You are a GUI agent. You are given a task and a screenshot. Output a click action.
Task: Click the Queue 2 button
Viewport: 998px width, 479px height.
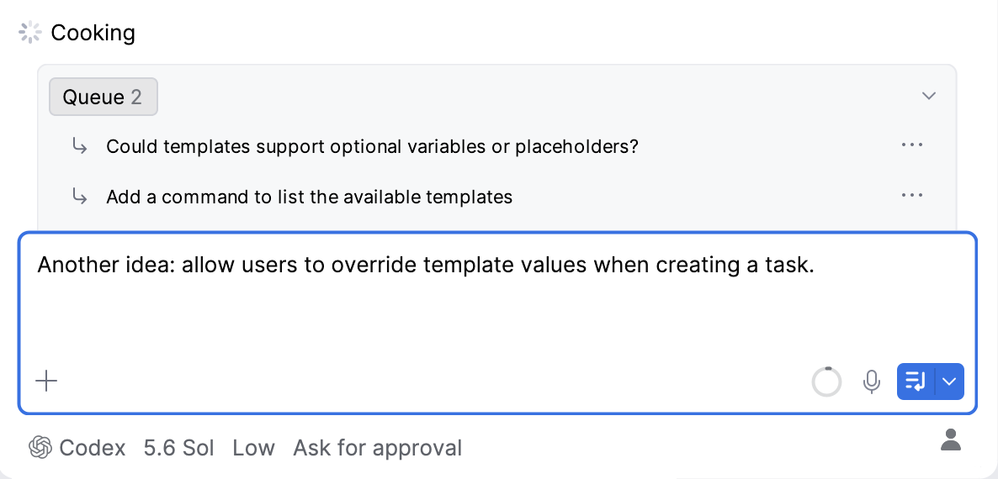pyautogui.click(x=104, y=97)
